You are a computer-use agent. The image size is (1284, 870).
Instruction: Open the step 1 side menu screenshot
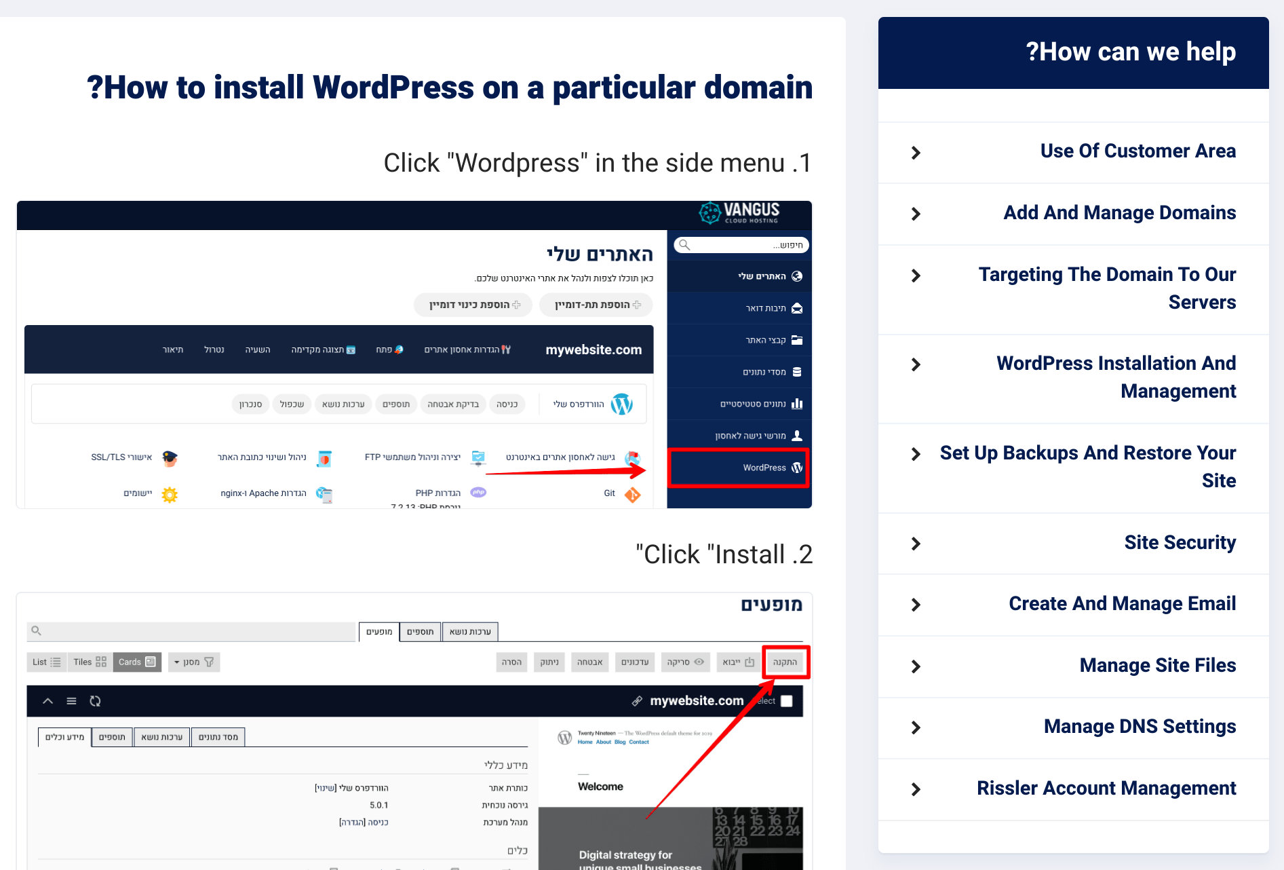coord(414,354)
